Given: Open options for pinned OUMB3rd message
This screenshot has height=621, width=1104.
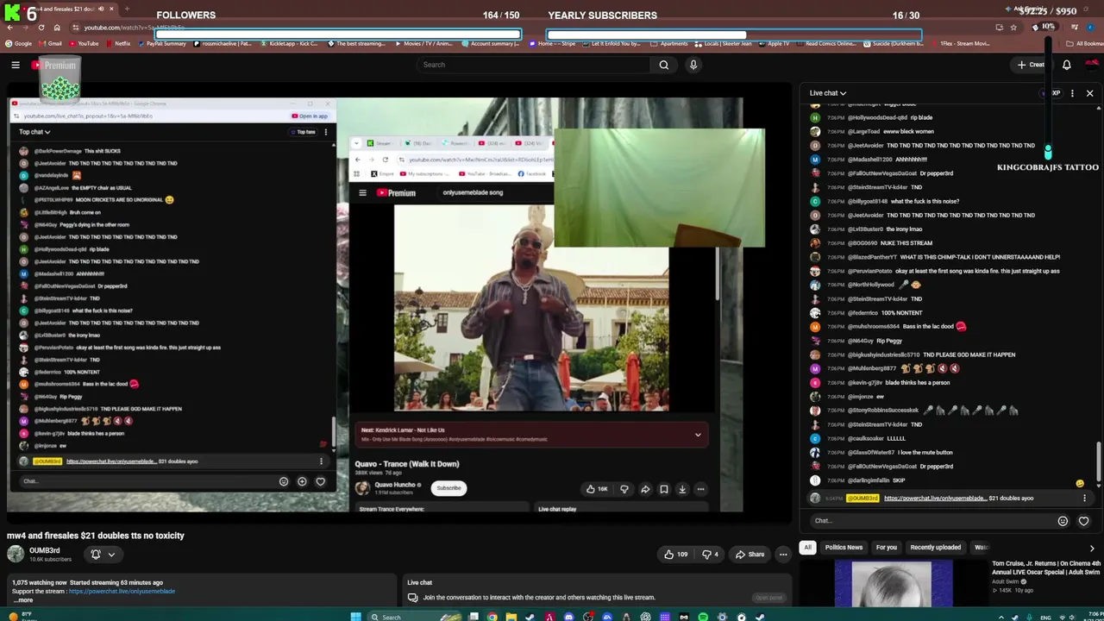Looking at the screenshot, I should [1084, 499].
